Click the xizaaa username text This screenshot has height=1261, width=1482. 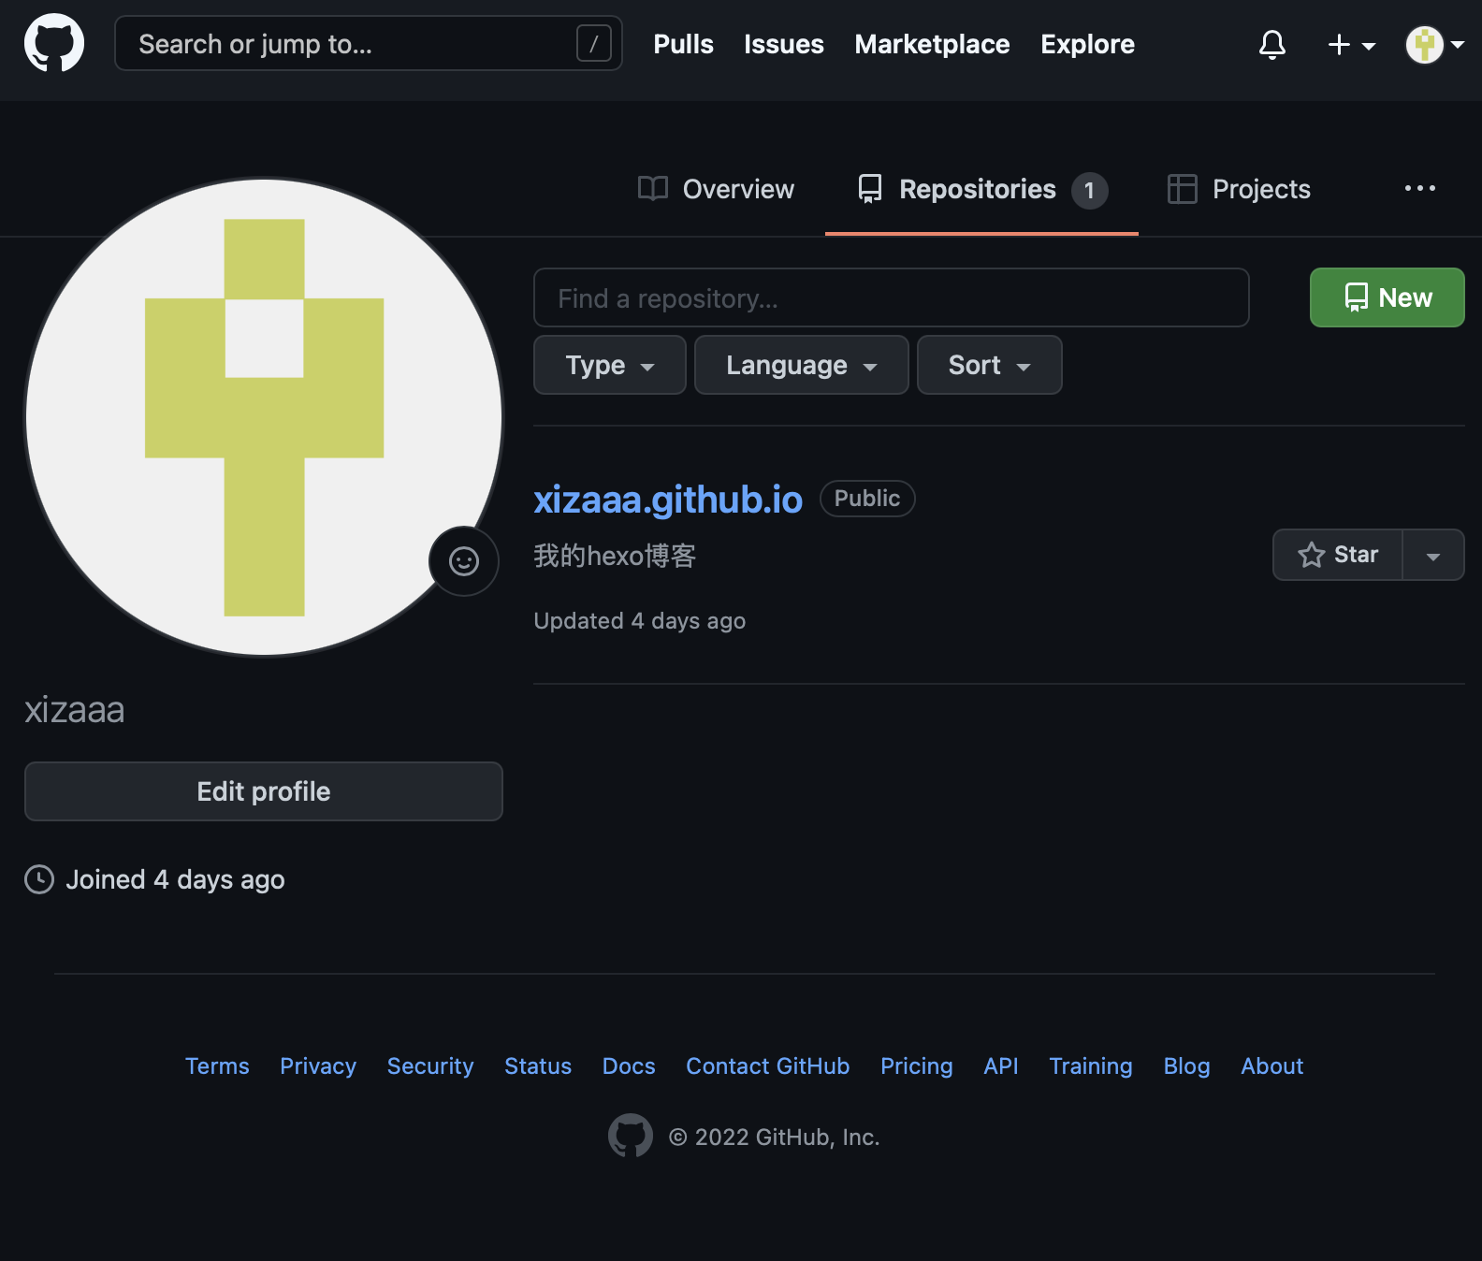coord(75,710)
